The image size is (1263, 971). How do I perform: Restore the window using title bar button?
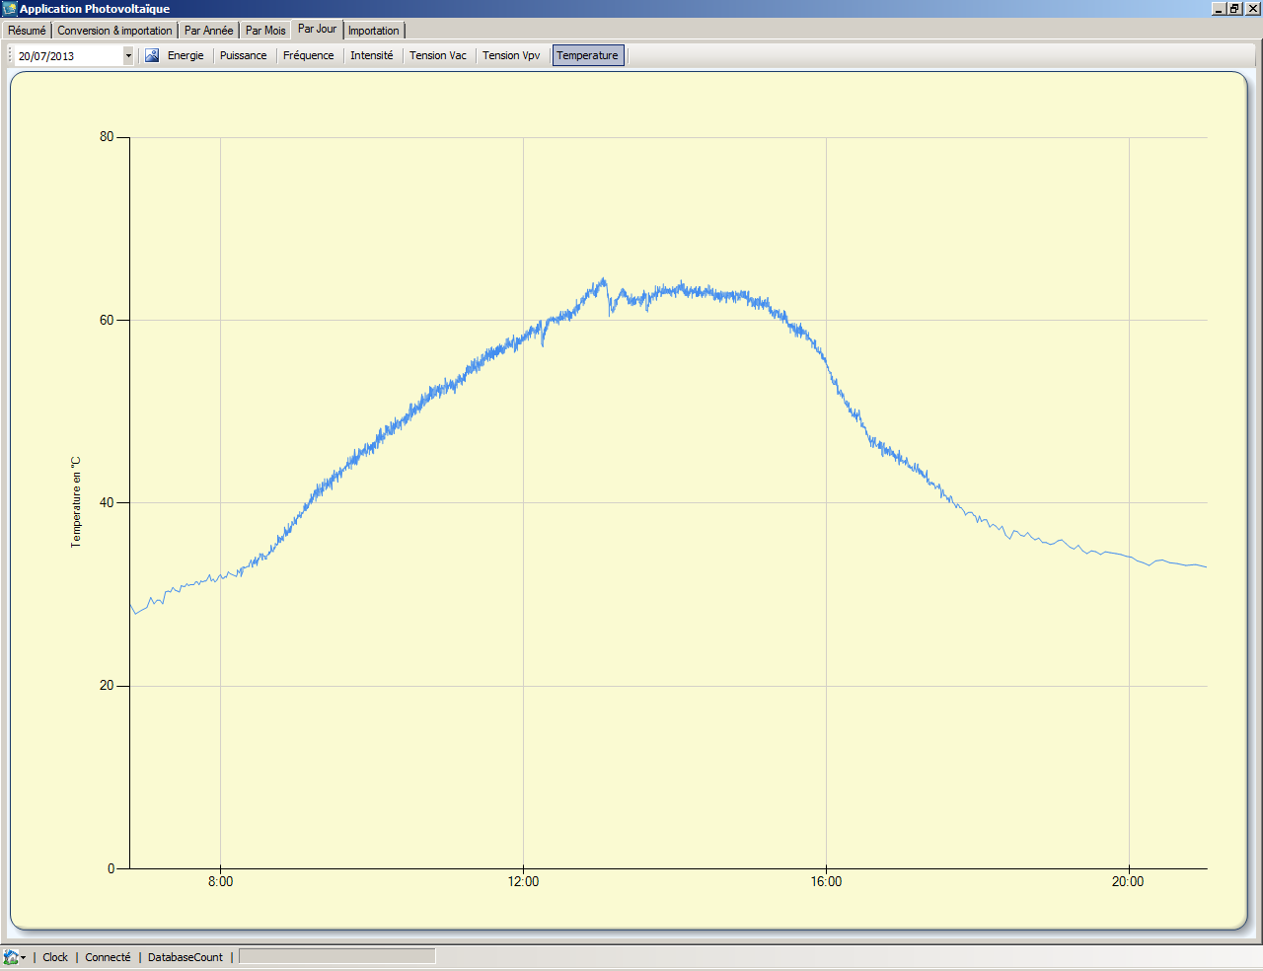click(x=1234, y=9)
